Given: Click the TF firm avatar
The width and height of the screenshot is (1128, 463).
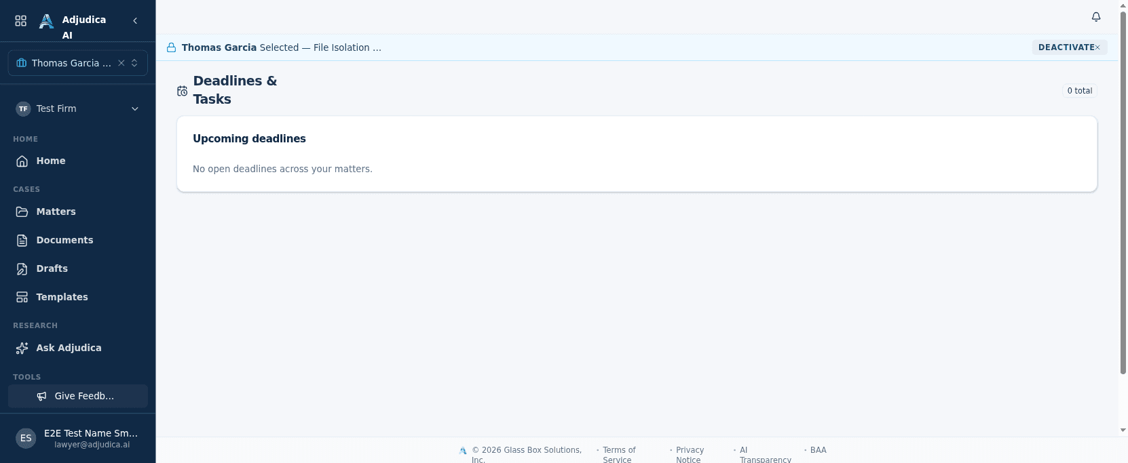Looking at the screenshot, I should click(x=24, y=108).
